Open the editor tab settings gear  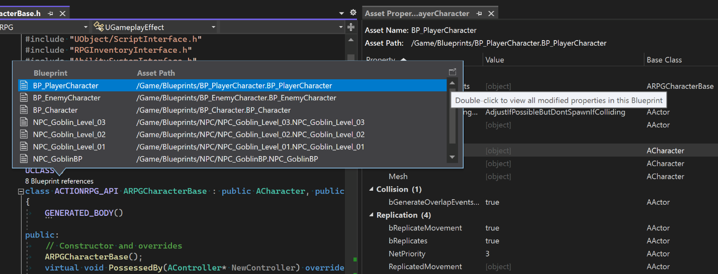[x=352, y=13]
